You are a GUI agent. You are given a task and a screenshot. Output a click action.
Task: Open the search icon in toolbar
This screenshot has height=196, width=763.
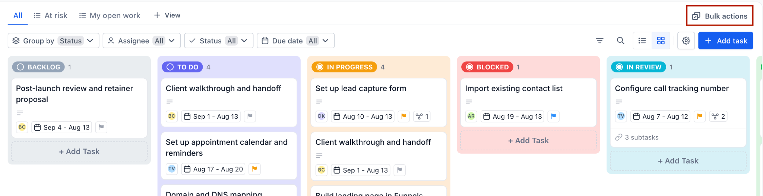coord(620,41)
